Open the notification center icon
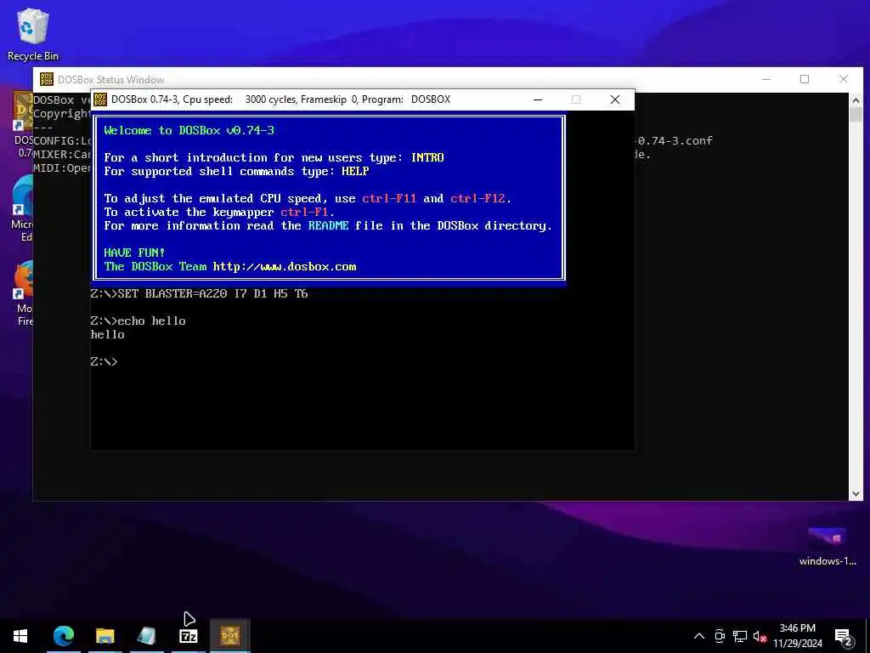 844,637
